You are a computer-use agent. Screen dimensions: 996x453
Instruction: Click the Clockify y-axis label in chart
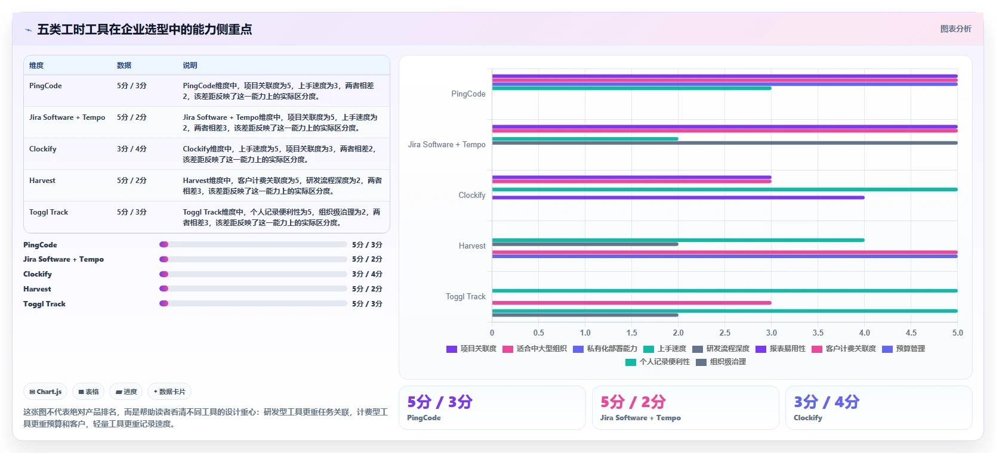point(472,196)
